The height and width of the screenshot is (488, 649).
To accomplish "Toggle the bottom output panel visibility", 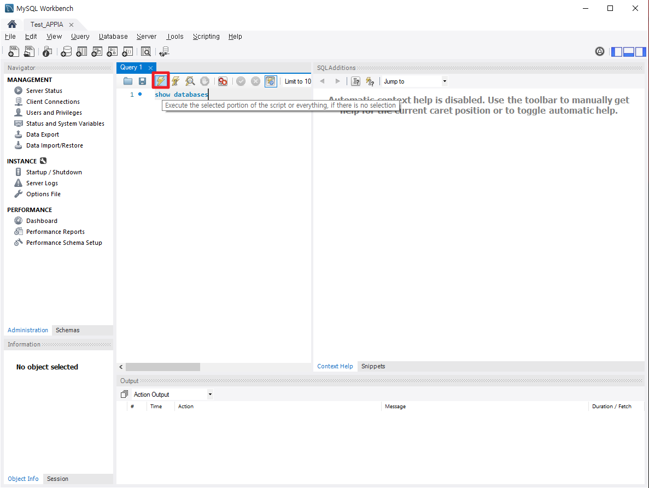I will (628, 52).
